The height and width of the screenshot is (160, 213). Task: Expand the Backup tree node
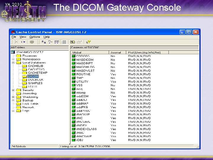click(x=13, y=100)
